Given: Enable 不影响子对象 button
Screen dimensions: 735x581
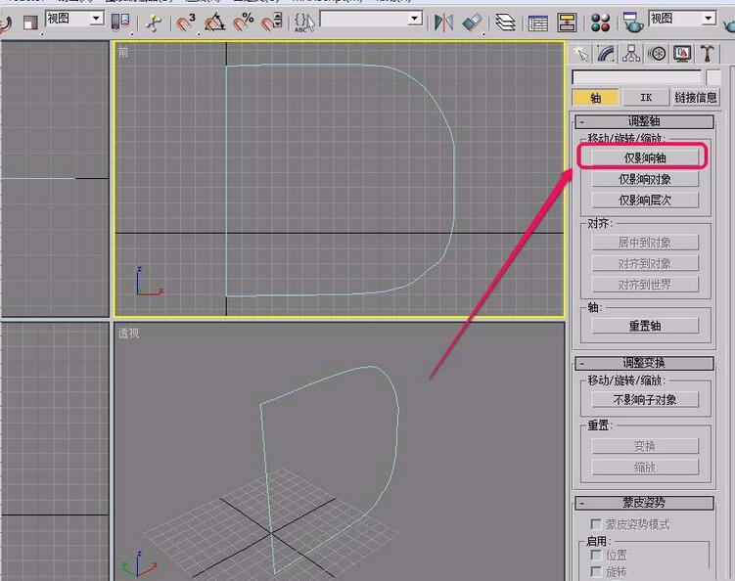Looking at the screenshot, I should coord(645,400).
